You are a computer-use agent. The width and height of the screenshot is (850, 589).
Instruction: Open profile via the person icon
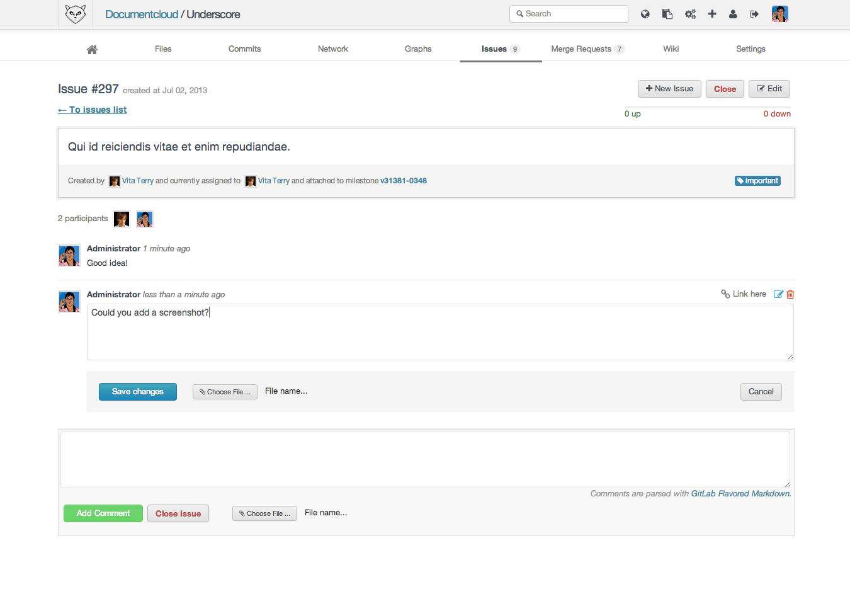click(733, 14)
